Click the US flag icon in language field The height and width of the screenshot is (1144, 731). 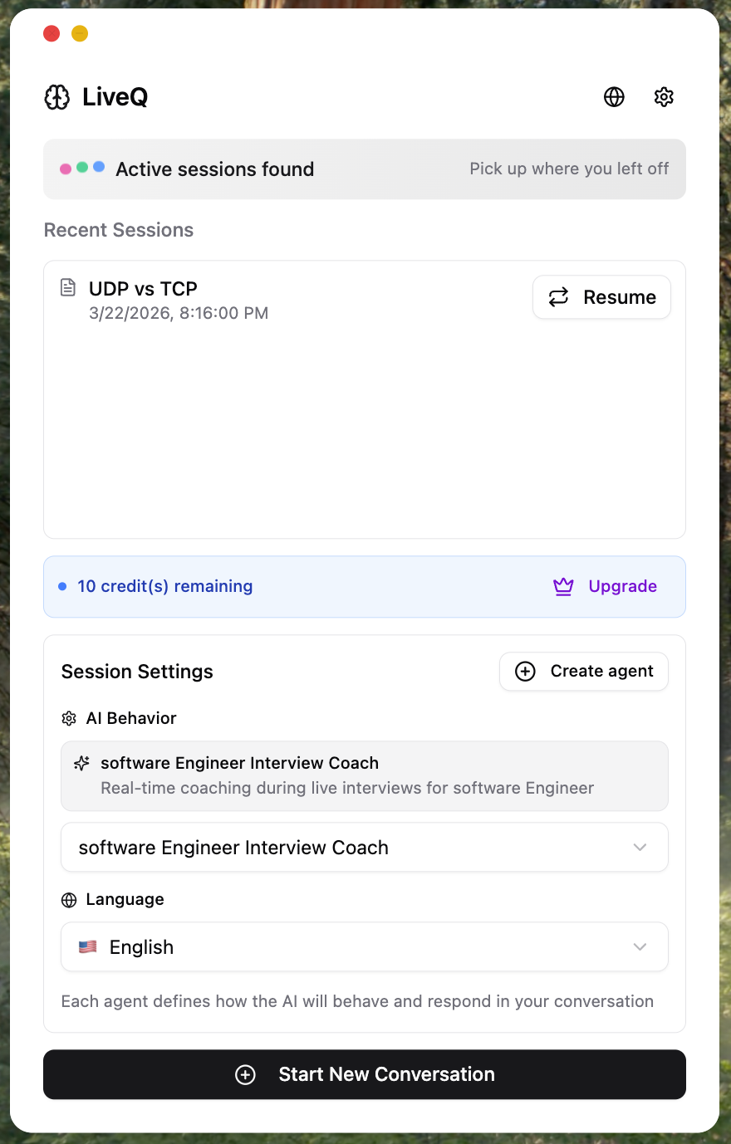(x=87, y=947)
